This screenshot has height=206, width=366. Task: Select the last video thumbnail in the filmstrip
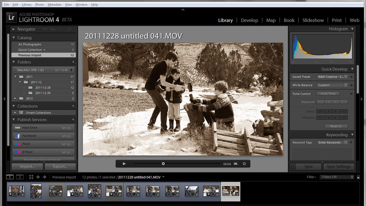tap(231, 191)
